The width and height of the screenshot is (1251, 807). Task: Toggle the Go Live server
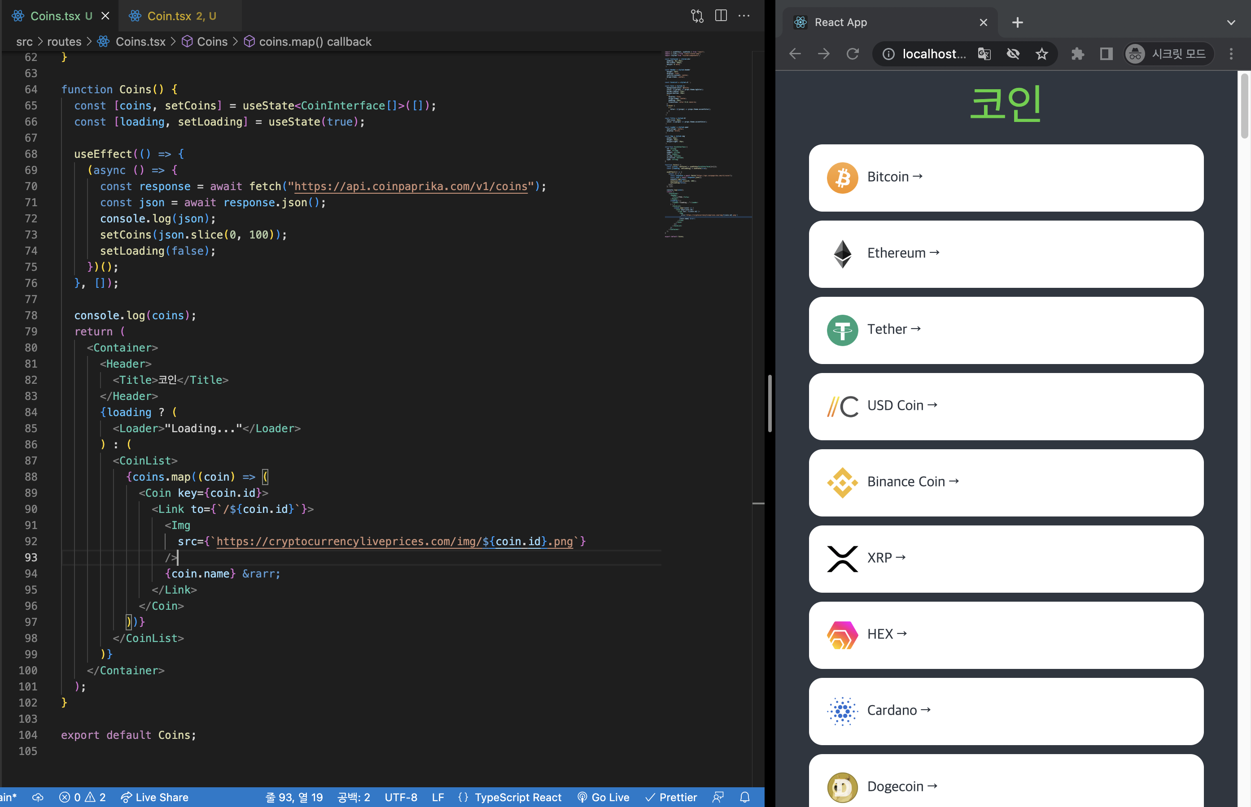pyautogui.click(x=603, y=797)
